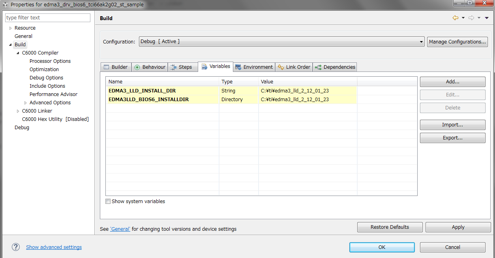Open the forward history dropdown arrow
The image size is (495, 258).
[x=479, y=18]
